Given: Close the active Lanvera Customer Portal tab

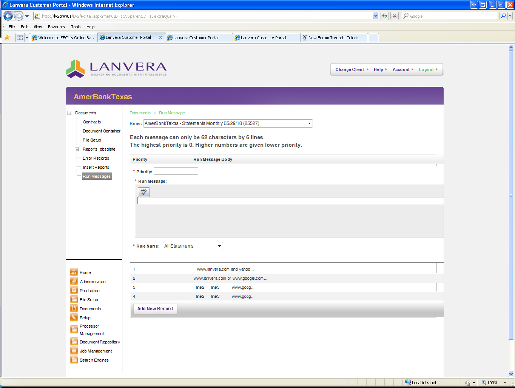Looking at the screenshot, I should pyautogui.click(x=160, y=37).
